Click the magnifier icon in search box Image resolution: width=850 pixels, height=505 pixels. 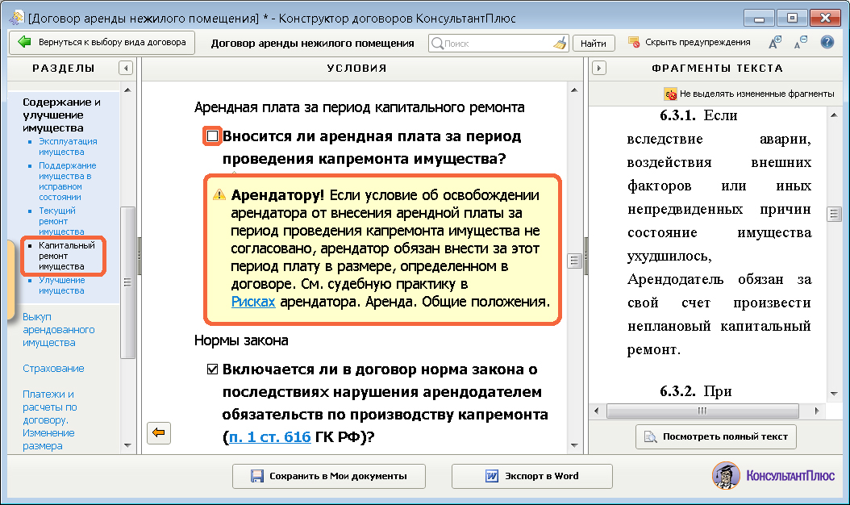[437, 44]
